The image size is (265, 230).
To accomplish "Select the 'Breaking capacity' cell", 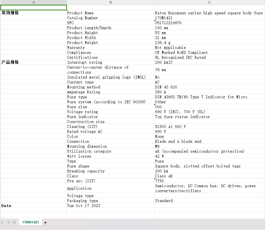I will tap(110, 171).
